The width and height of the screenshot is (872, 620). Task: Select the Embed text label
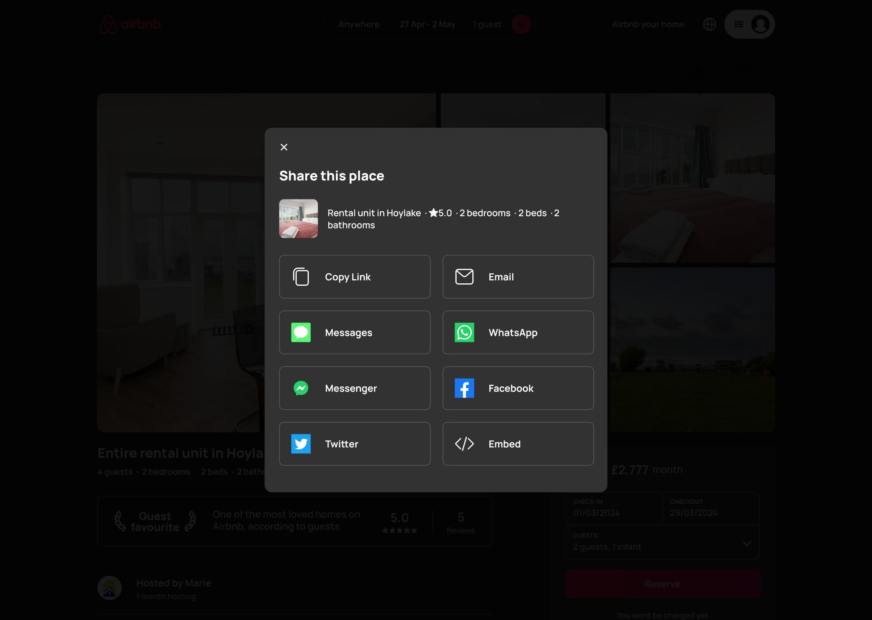[504, 444]
